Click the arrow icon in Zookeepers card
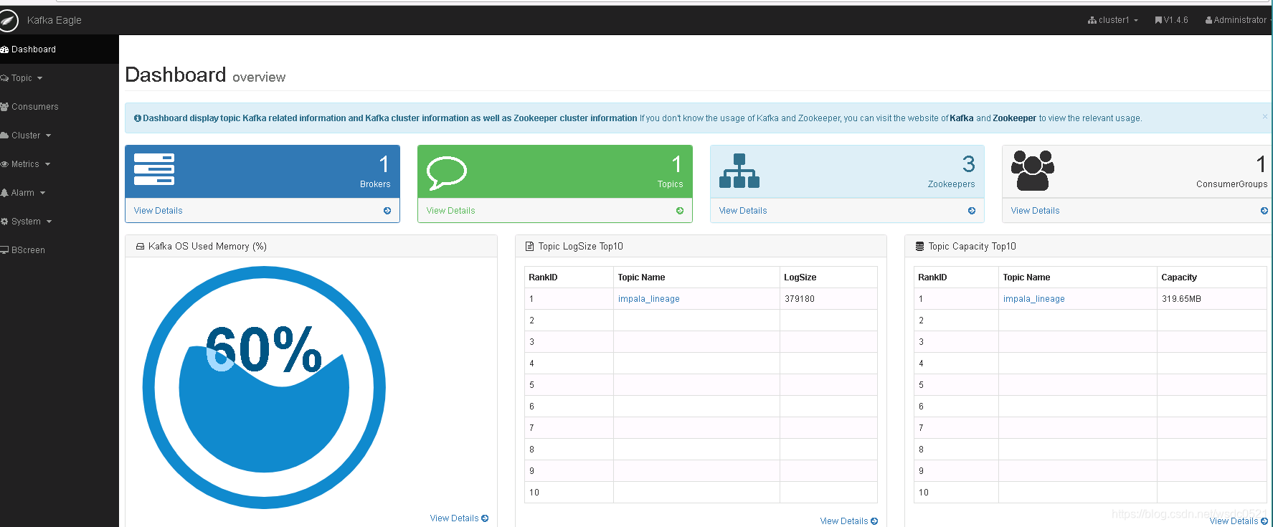 [972, 211]
